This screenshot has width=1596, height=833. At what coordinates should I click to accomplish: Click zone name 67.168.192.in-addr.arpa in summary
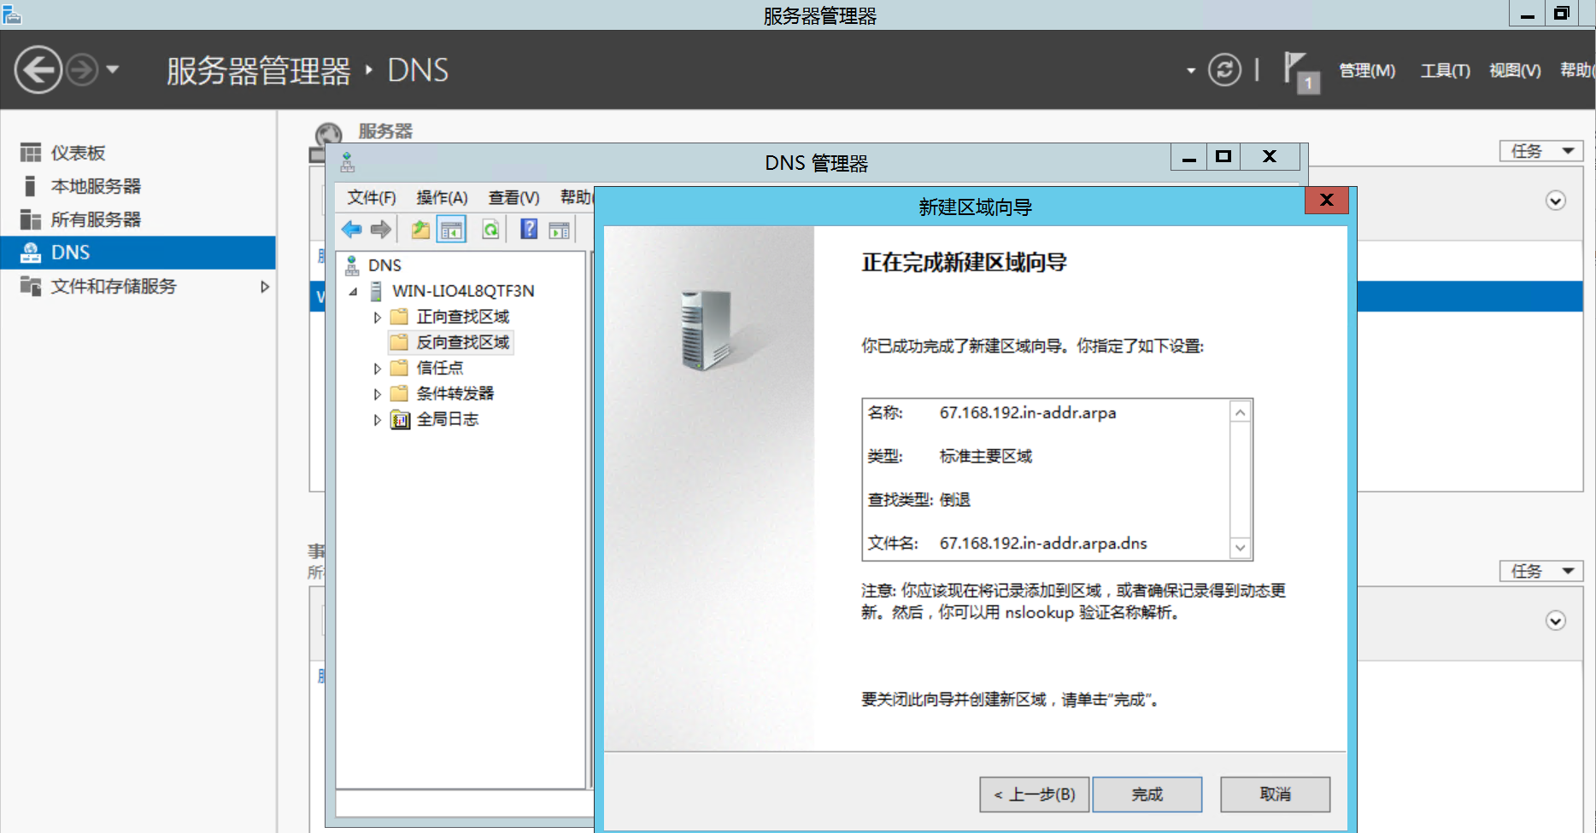tap(1028, 413)
